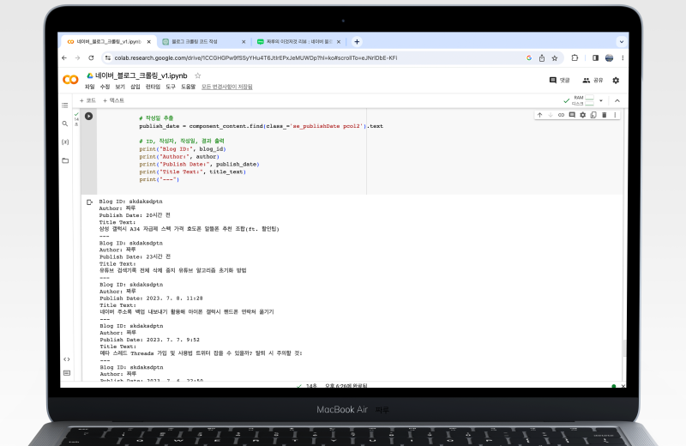Open Chrome three-dot menu
Viewport: 686px width, 446px height.
pyautogui.click(x=623, y=57)
